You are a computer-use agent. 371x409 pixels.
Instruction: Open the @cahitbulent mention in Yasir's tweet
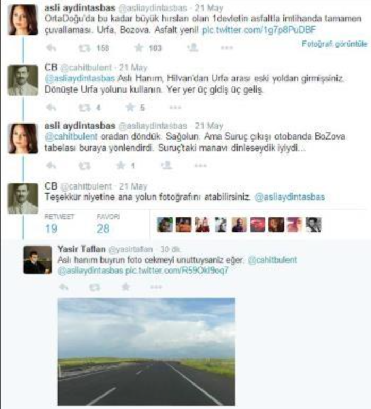(272, 260)
